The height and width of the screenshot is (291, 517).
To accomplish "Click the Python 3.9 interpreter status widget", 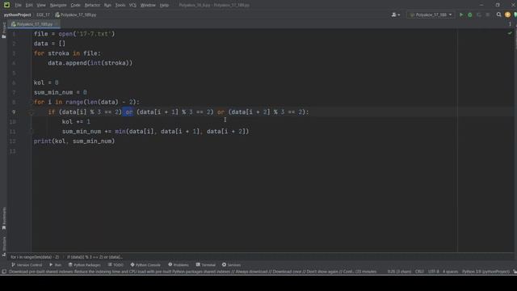I will pos(485,272).
